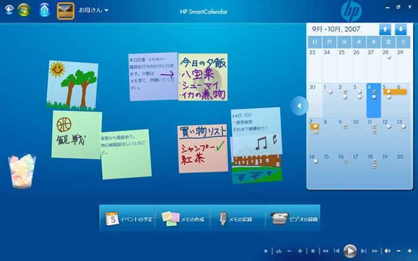Select date 28 in calendar

pos(388,66)
